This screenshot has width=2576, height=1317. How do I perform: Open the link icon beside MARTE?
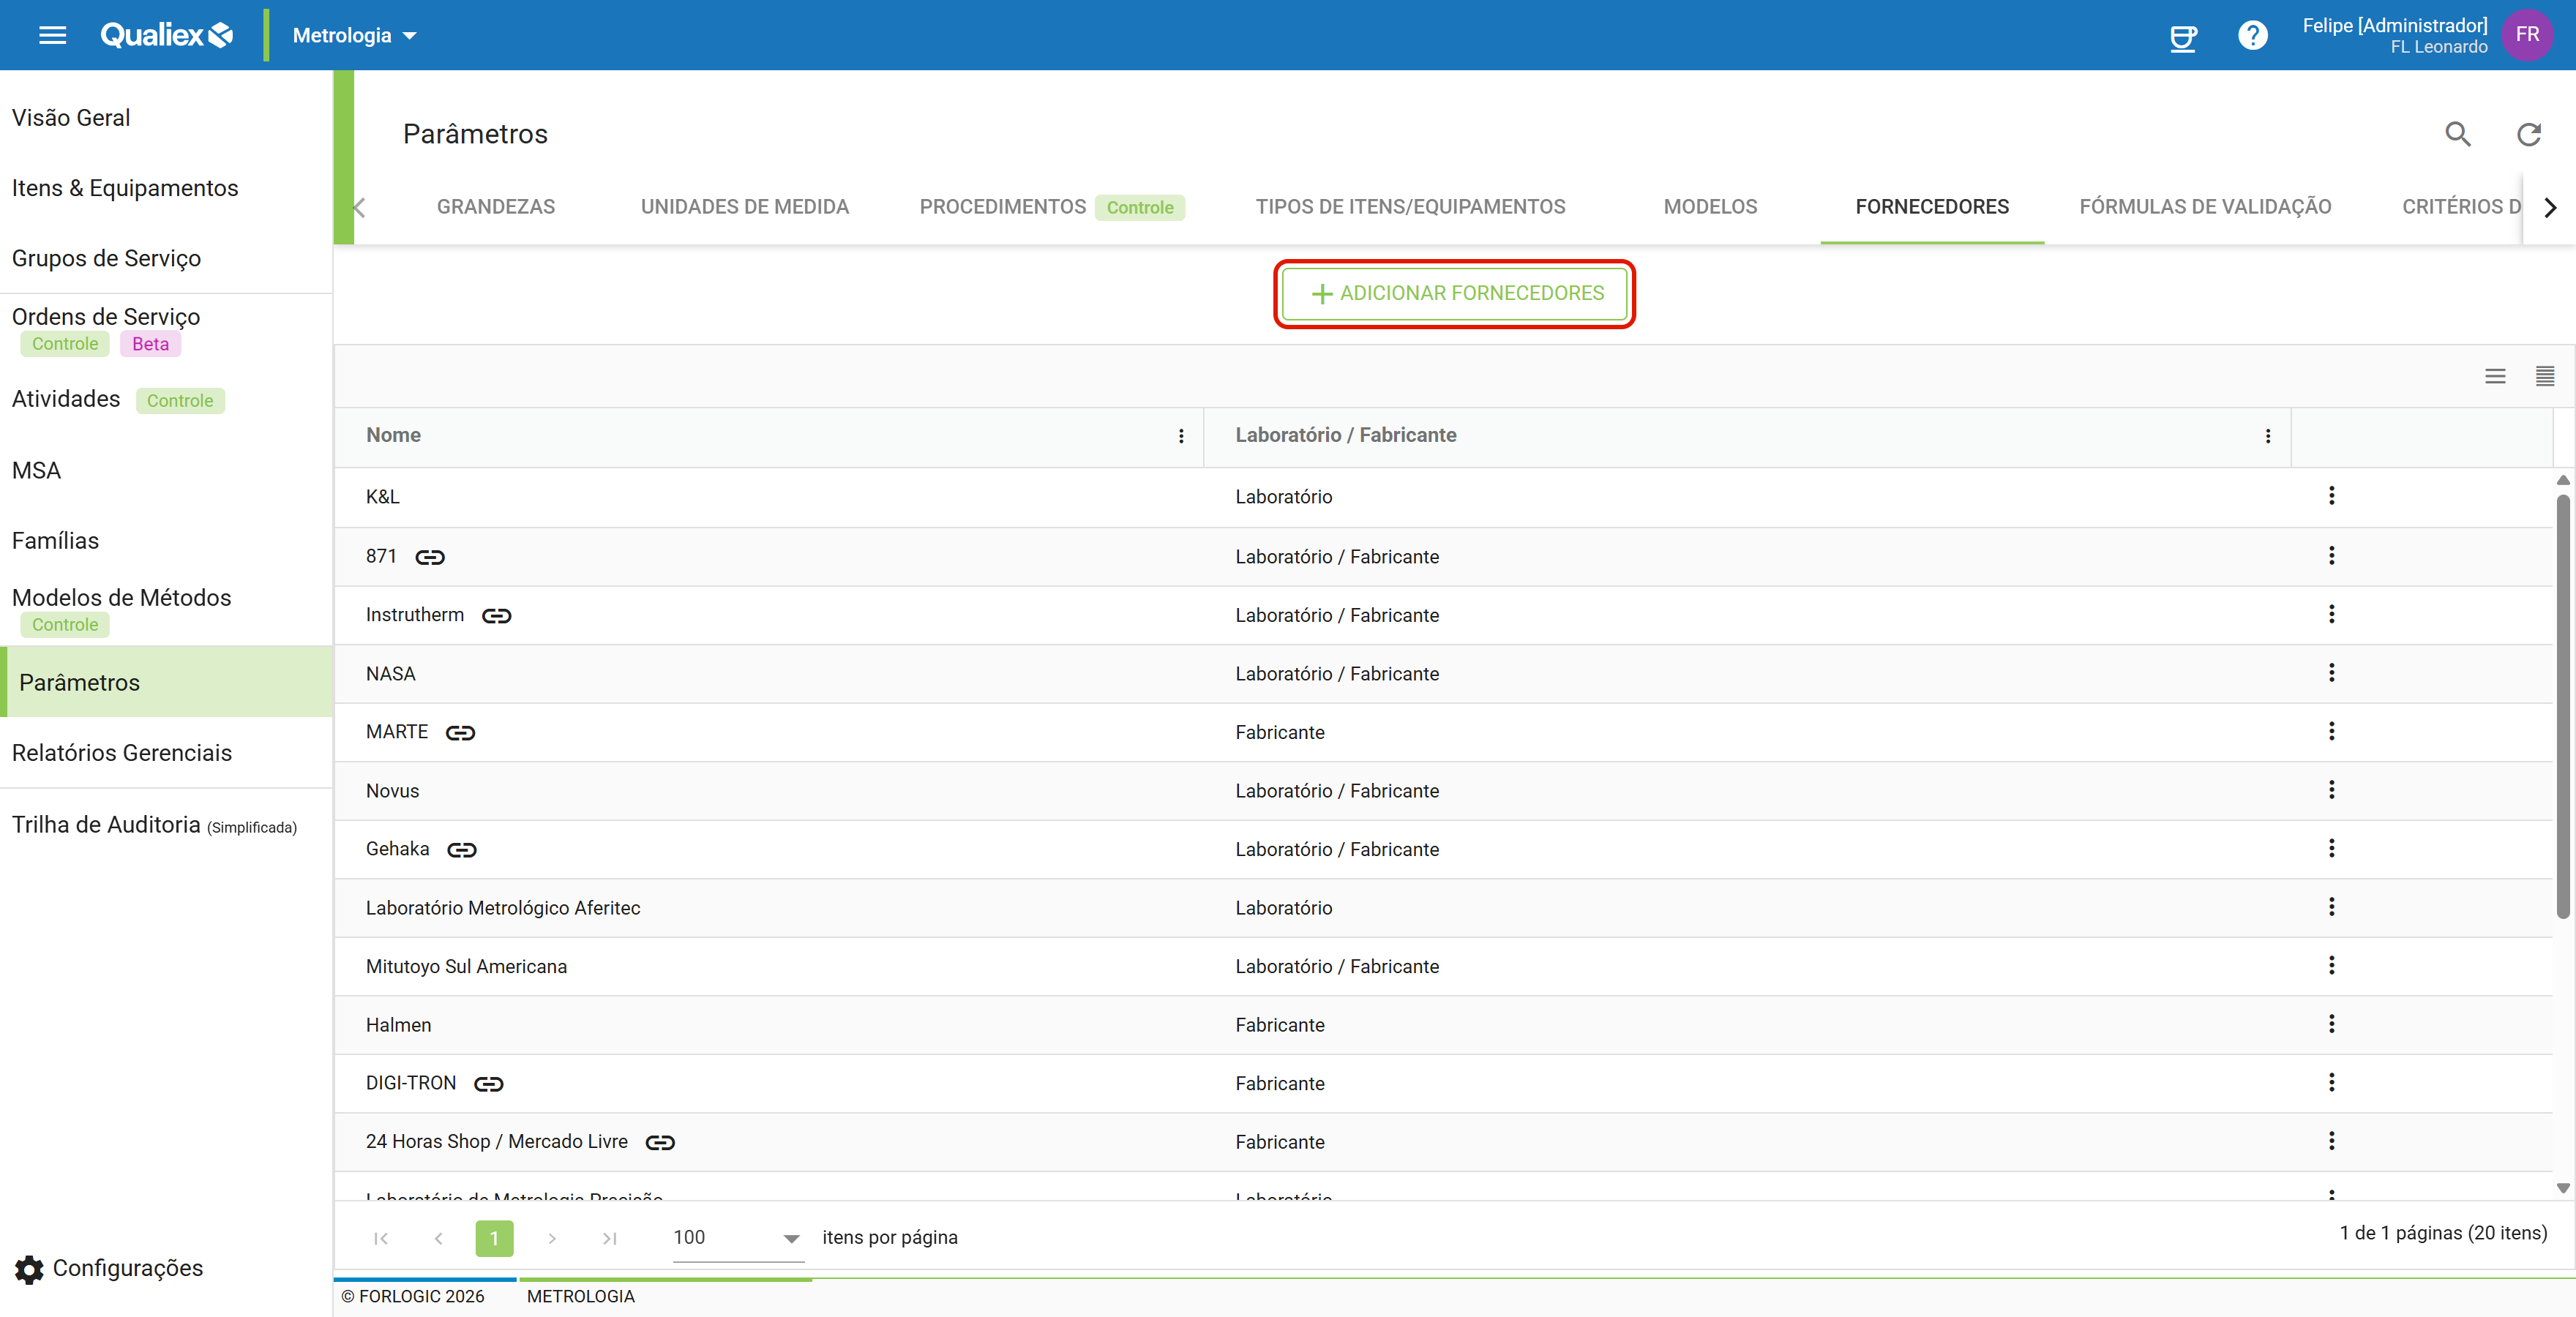tap(460, 733)
